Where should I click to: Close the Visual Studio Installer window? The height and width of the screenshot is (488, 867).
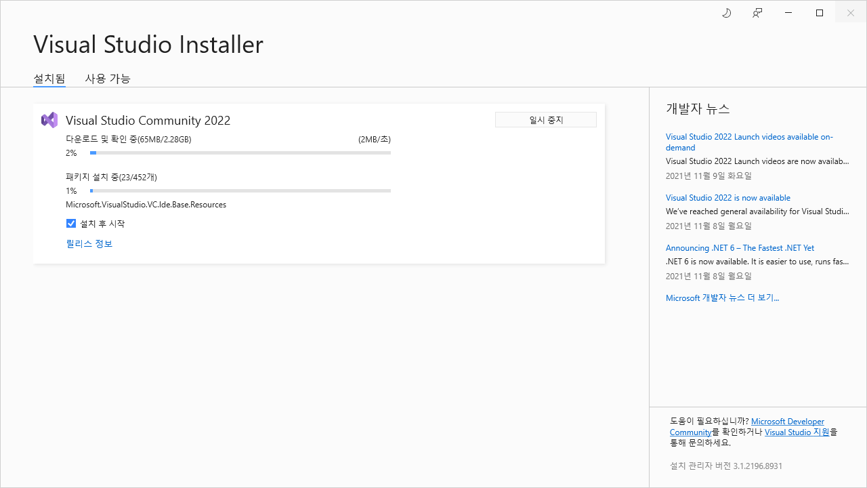click(x=851, y=13)
